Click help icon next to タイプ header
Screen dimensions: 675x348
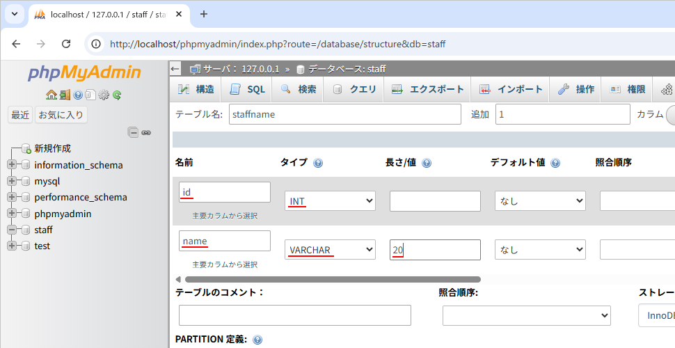tap(318, 163)
